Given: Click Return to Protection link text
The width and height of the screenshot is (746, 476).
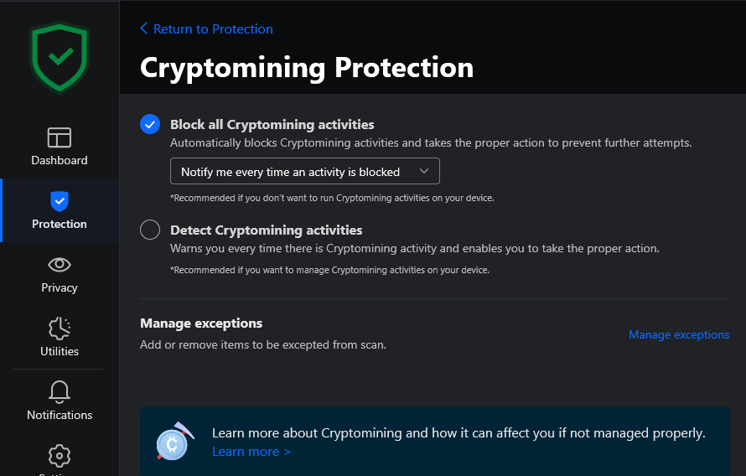Looking at the screenshot, I should (x=213, y=28).
